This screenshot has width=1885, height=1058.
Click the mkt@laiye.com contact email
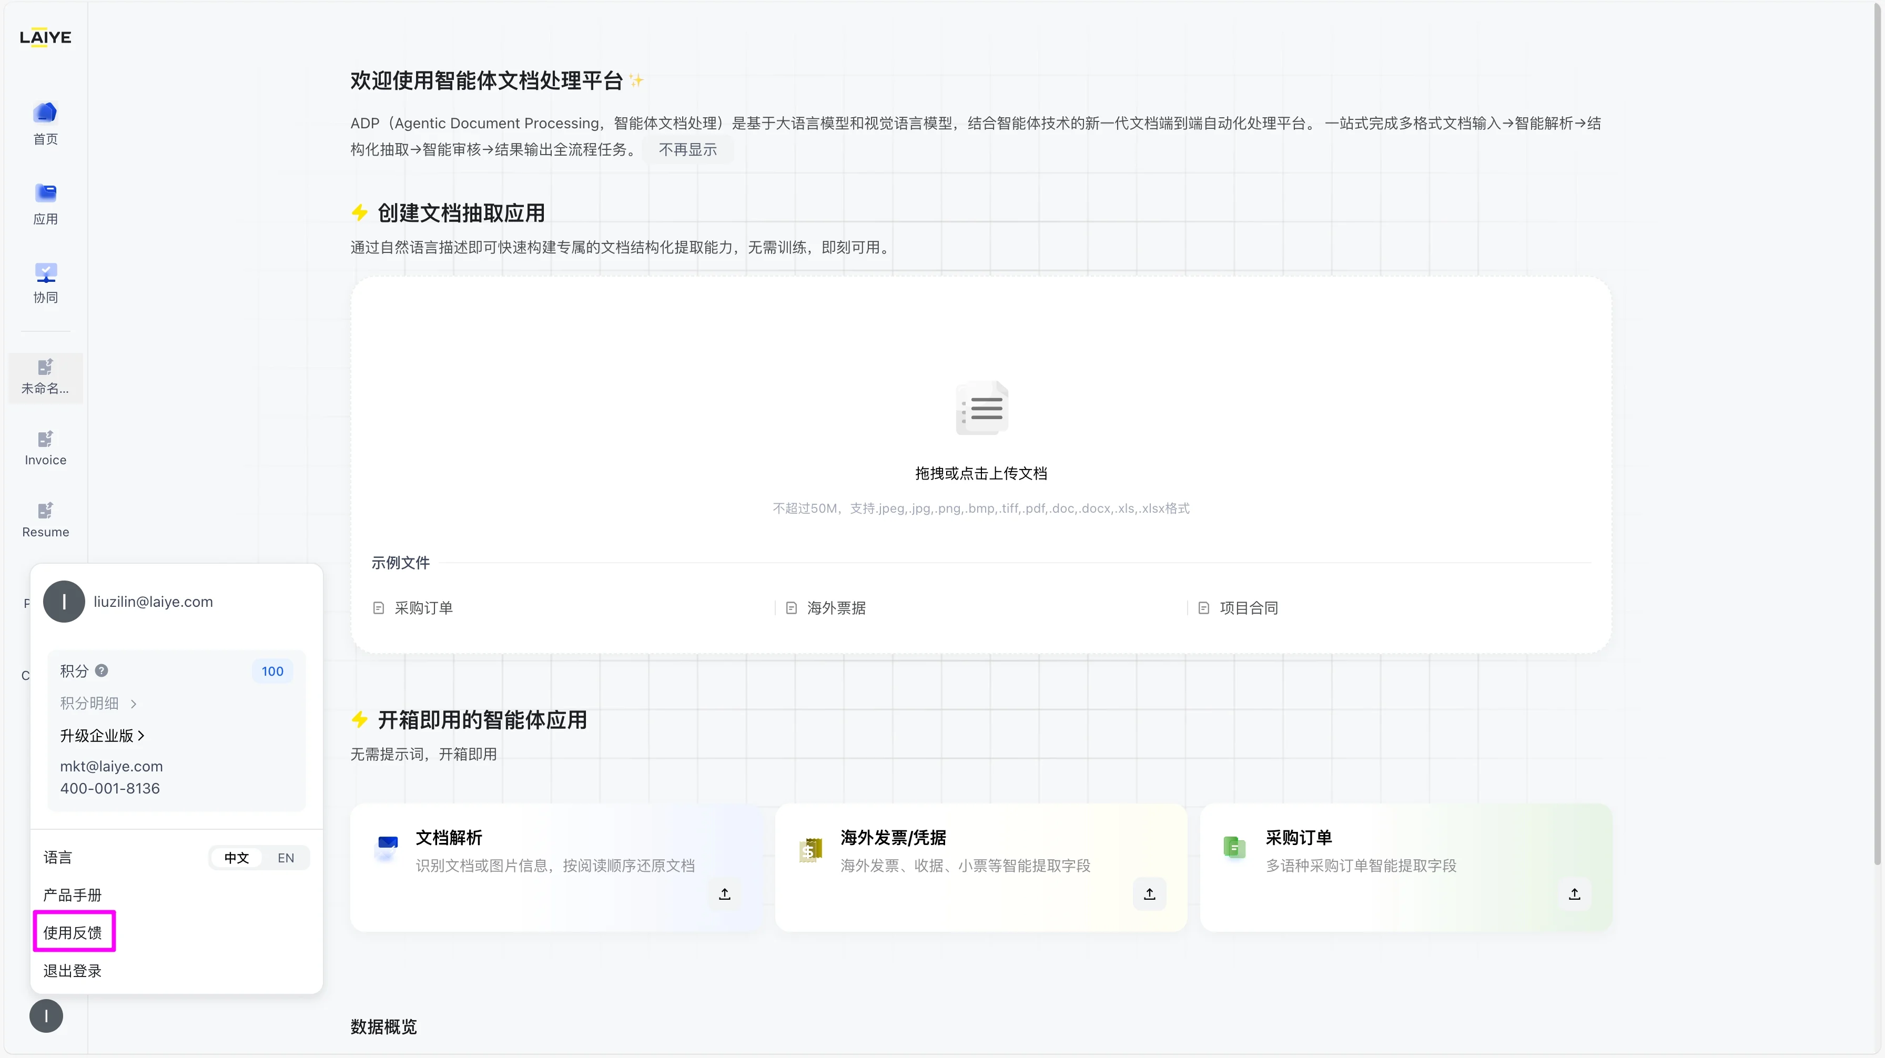click(111, 766)
